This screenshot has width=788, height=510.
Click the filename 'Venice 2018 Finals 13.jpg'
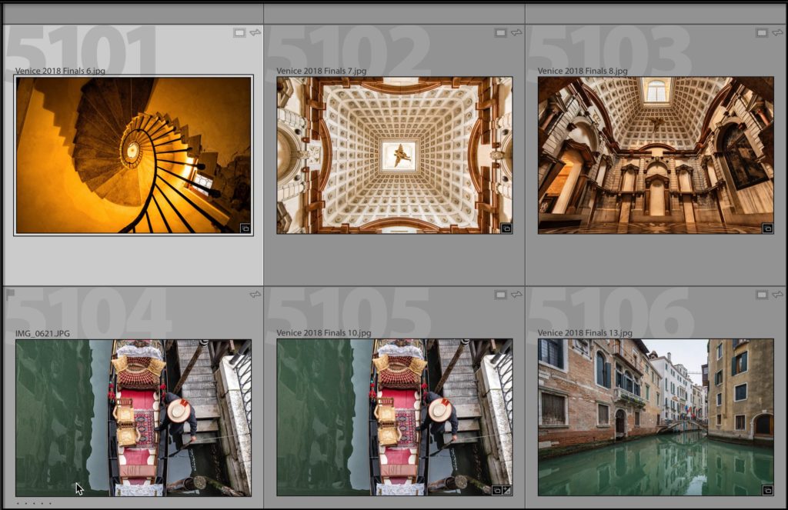[x=586, y=333]
